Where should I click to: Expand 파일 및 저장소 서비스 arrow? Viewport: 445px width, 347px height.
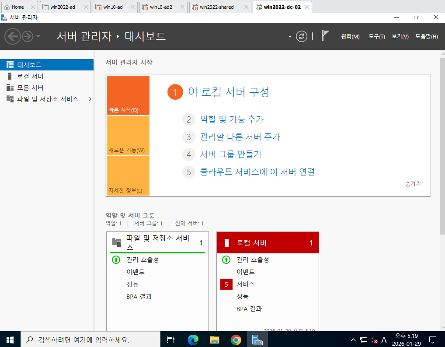[x=90, y=99]
